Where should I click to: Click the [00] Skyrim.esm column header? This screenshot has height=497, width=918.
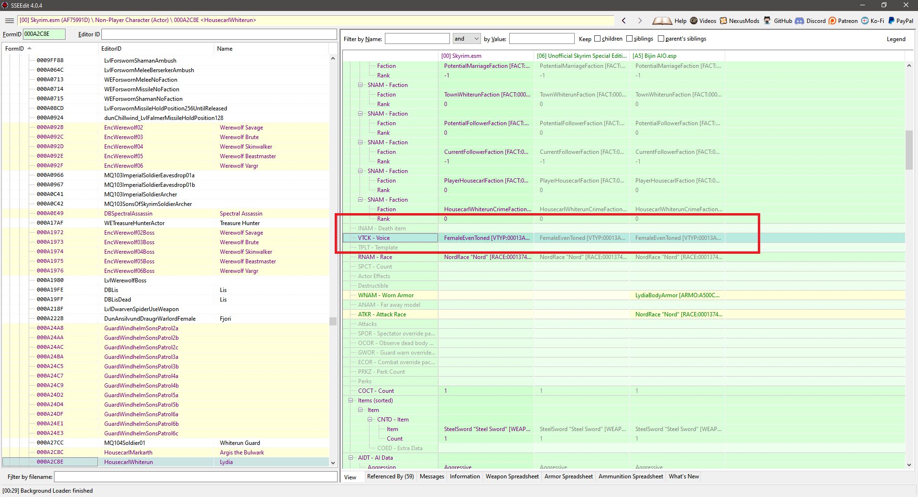pos(486,56)
